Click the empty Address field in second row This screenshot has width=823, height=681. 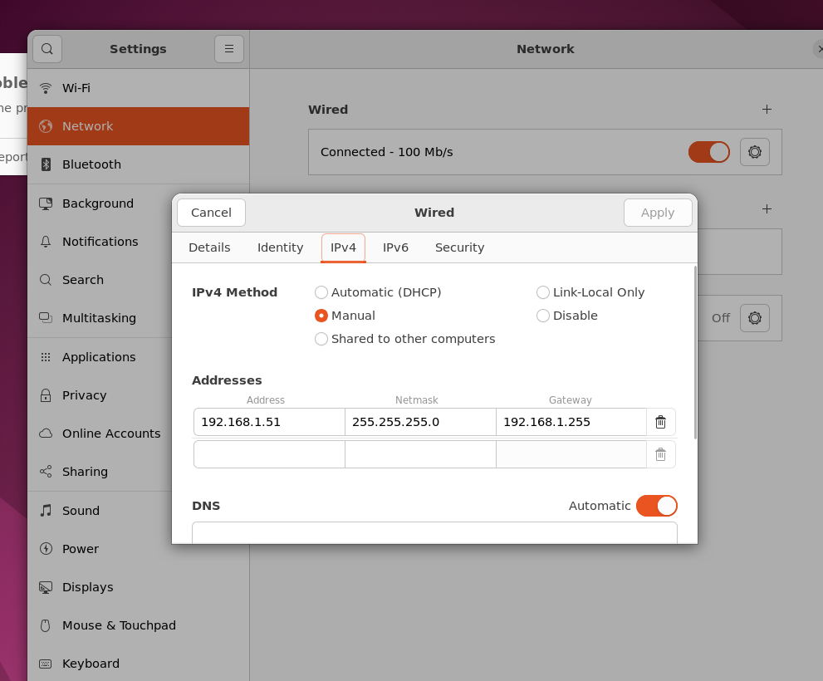tap(269, 454)
